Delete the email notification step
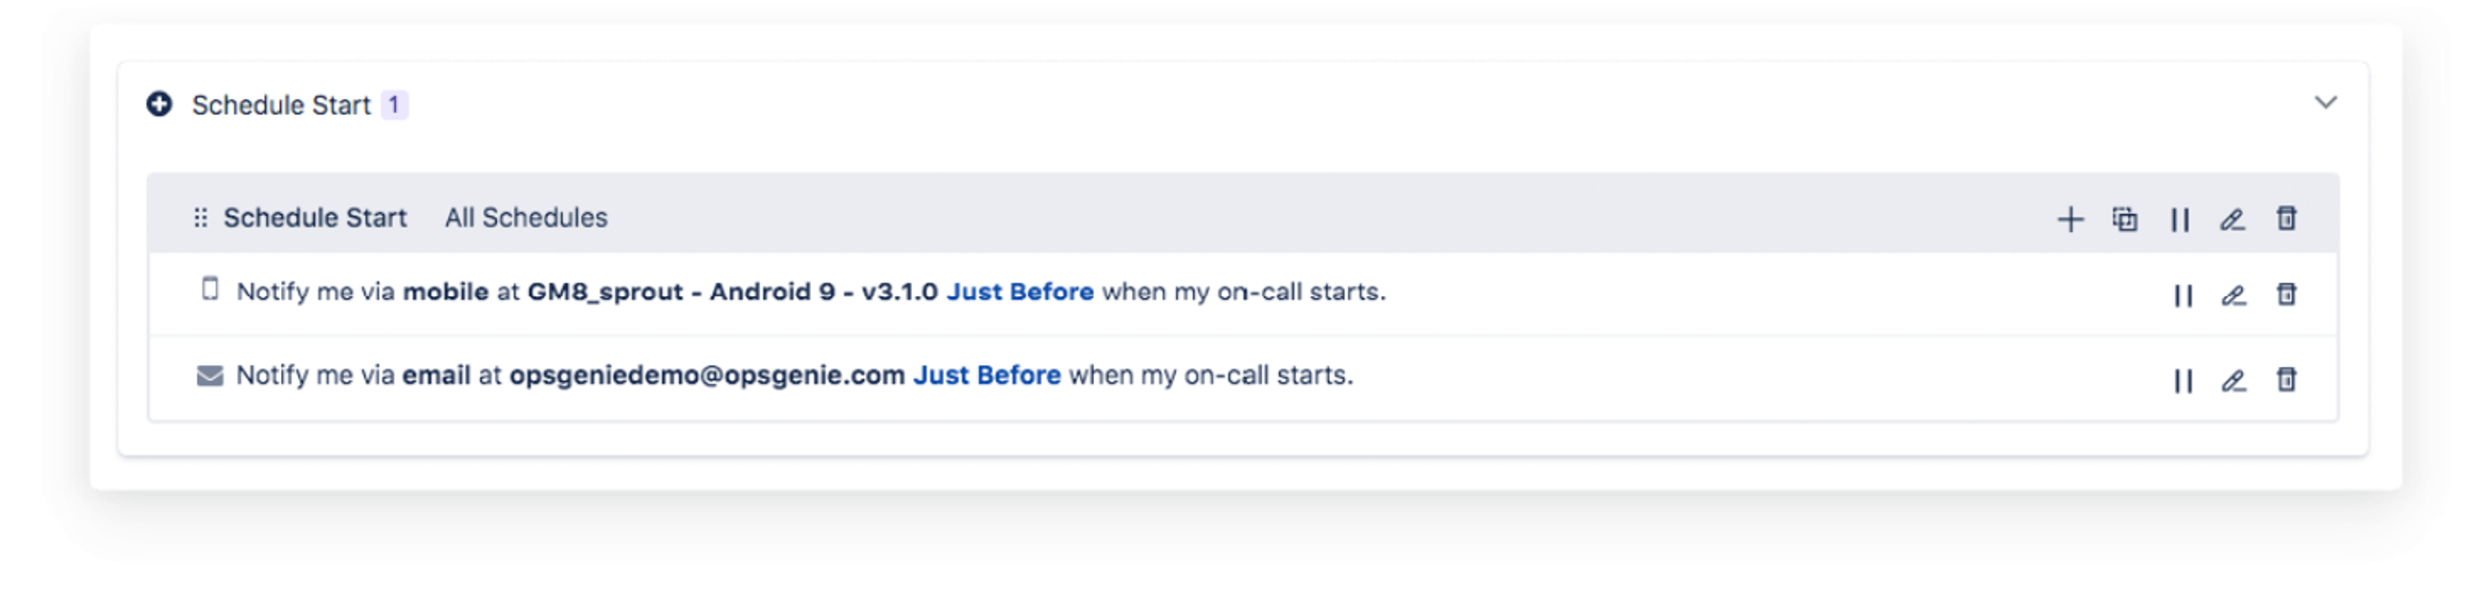The height and width of the screenshot is (596, 2482). pos(2286,379)
